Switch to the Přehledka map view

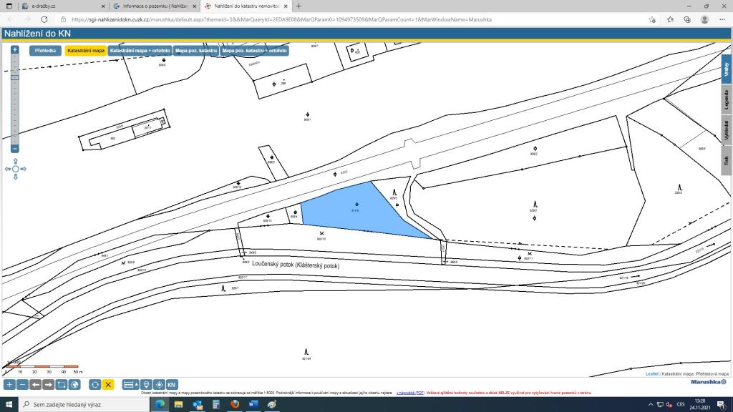tap(45, 51)
